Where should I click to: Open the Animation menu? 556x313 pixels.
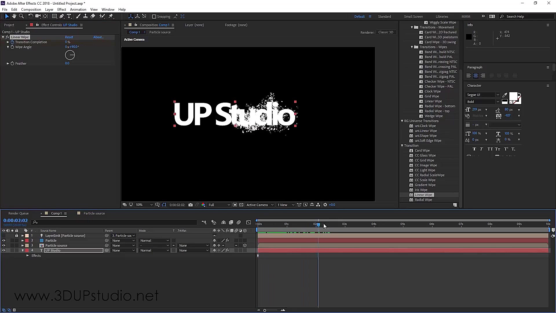(x=78, y=9)
